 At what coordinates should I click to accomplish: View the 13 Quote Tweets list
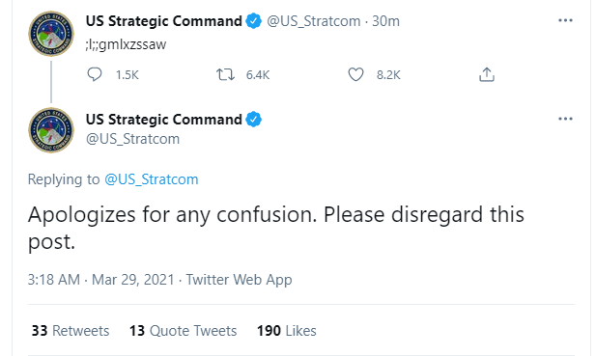[x=183, y=331]
